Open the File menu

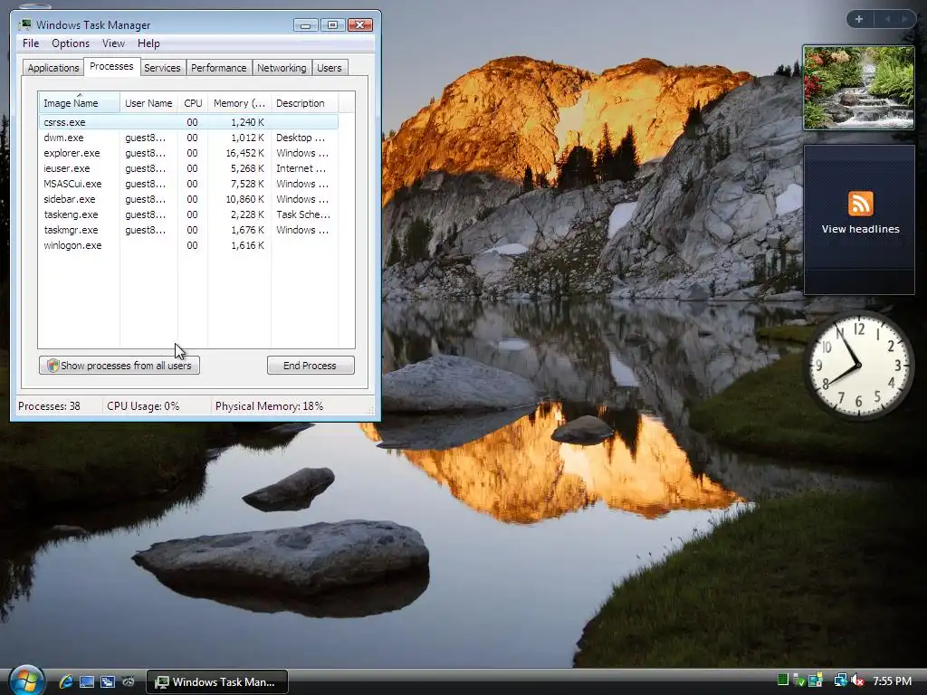31,43
